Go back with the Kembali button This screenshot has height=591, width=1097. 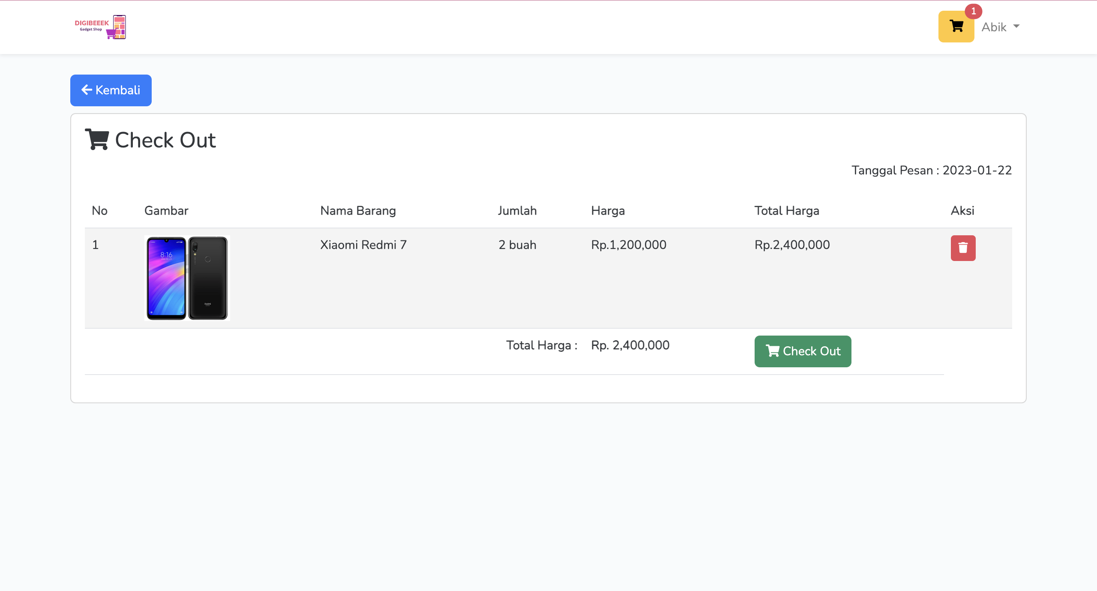click(111, 90)
